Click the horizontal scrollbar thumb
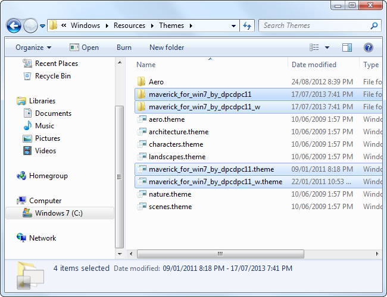 (x=219, y=254)
